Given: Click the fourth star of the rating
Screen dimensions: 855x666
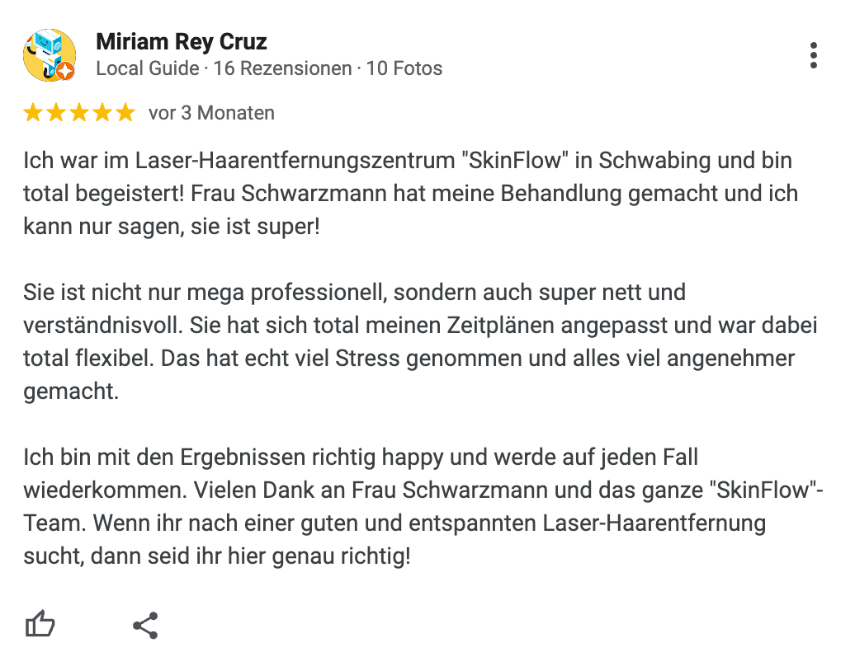Looking at the screenshot, I should tap(101, 112).
